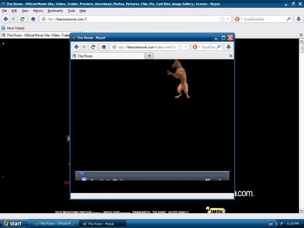304x228 pixels.
Task: Adjust the media player volume slider
Action: (x=219, y=180)
